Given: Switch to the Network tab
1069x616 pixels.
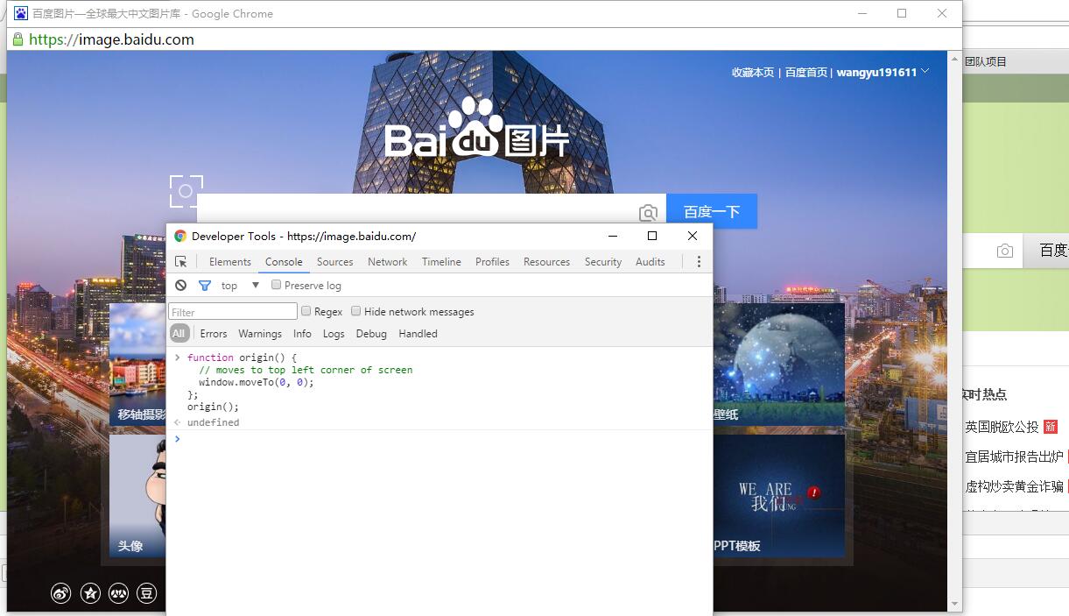Looking at the screenshot, I should click(x=387, y=261).
